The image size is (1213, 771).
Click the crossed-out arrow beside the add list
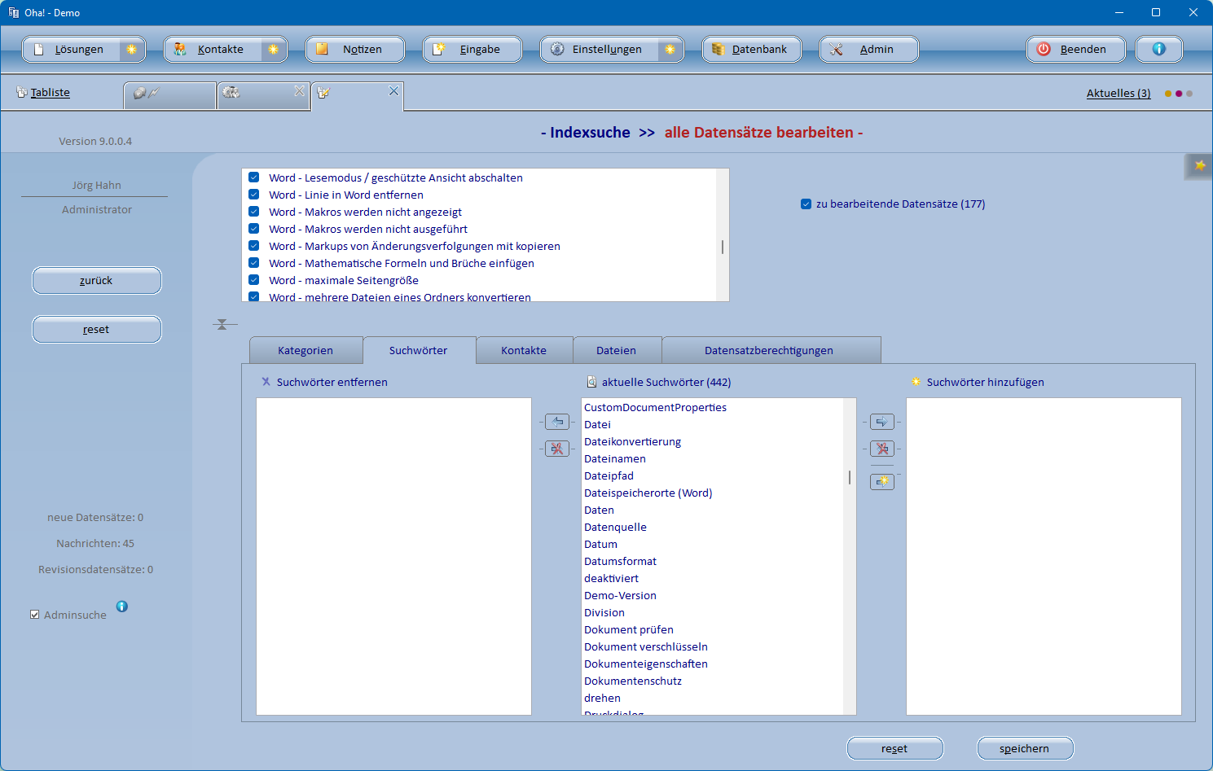click(882, 449)
